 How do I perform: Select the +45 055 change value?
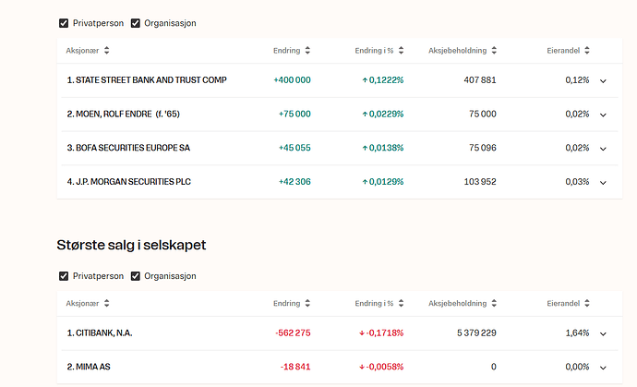[294, 148]
